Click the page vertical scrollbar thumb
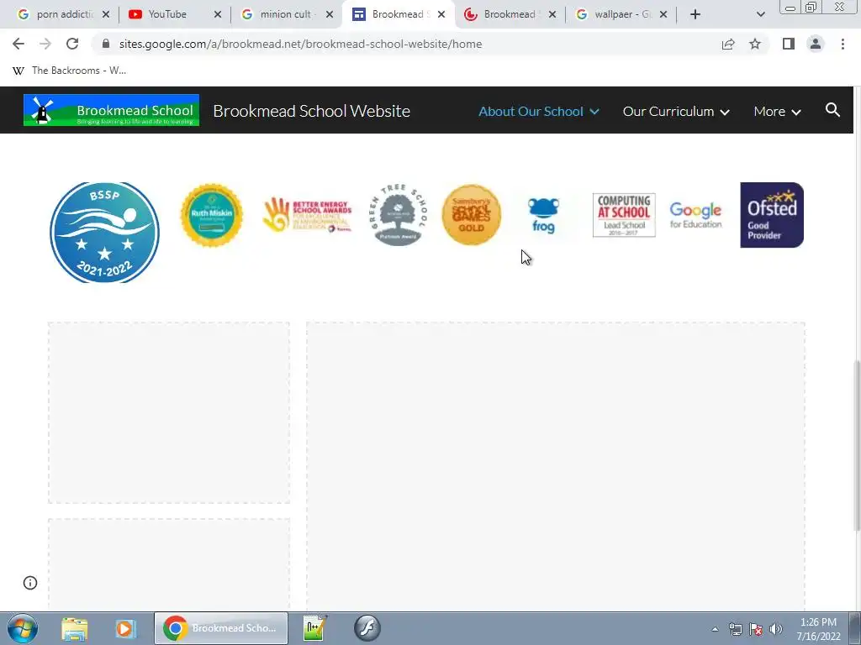861x645 pixels. pos(857,445)
